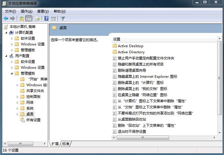Switch to the 标准 tab
The width and height of the screenshot is (224, 155).
pyautogui.click(x=66, y=144)
